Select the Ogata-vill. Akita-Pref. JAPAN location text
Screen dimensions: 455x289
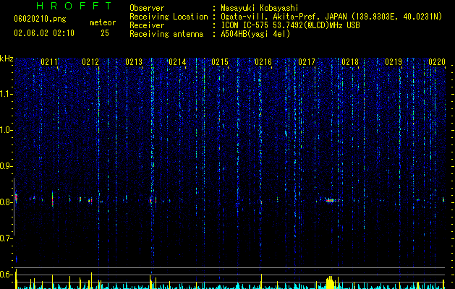click(x=331, y=17)
